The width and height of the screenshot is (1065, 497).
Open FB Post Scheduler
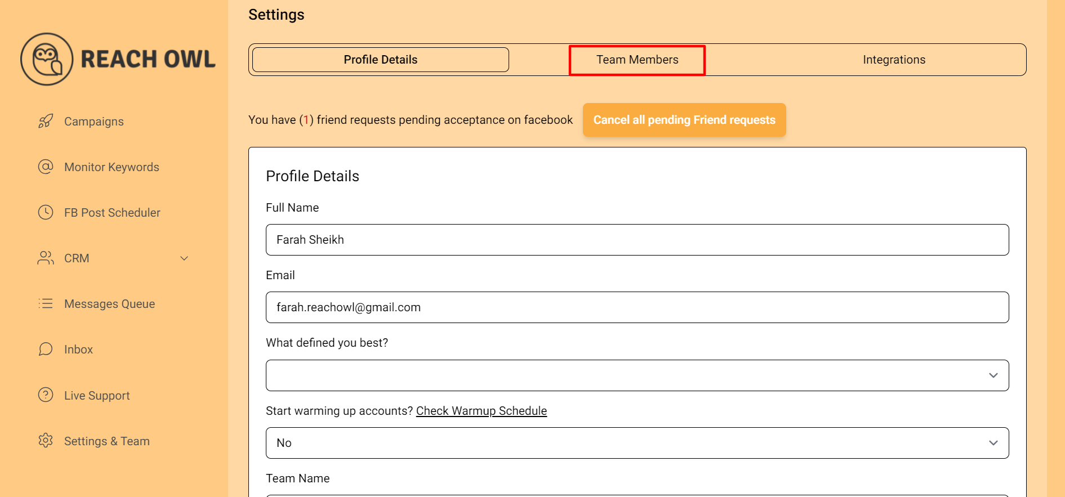click(x=112, y=213)
